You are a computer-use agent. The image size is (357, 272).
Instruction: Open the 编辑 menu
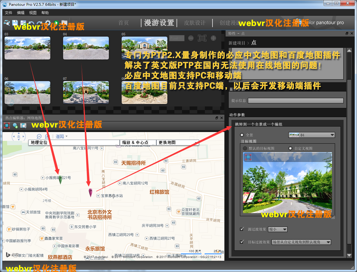[21, 13]
